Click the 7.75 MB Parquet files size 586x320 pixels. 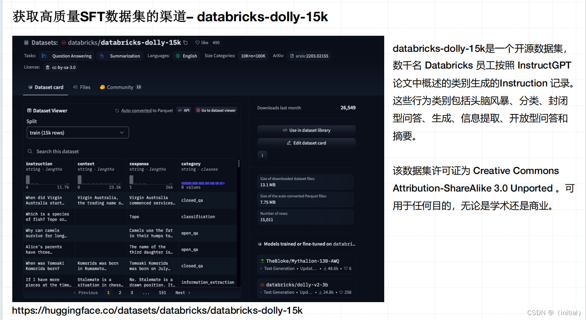268,202
